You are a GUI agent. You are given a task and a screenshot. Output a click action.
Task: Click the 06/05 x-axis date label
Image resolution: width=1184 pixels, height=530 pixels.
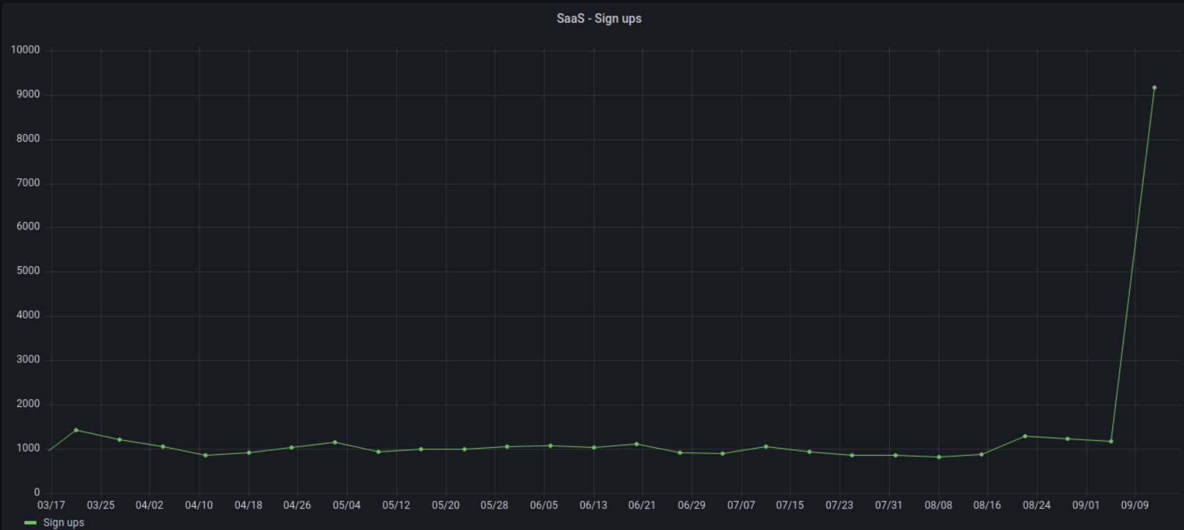[544, 505]
